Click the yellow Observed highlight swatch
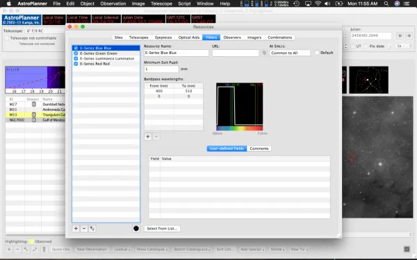417x260 pixels. click(x=31, y=241)
